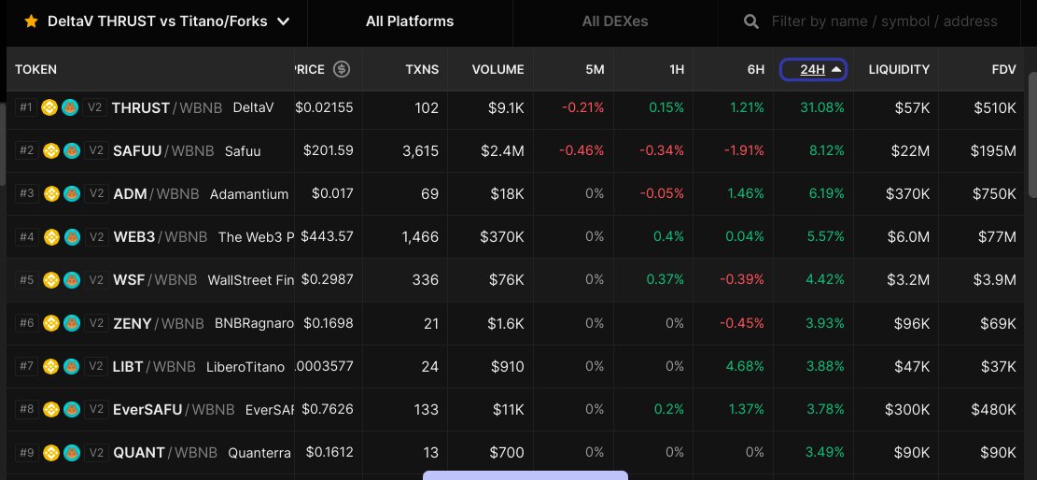This screenshot has width=1037, height=480.
Task: Click PancakeSwap icon in QUANT row
Action: [72, 453]
